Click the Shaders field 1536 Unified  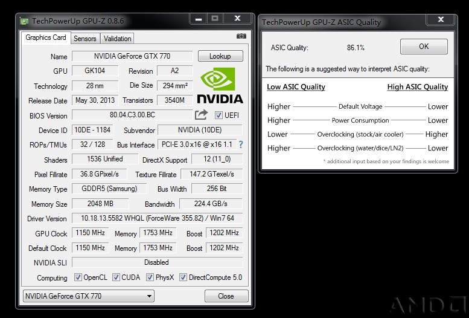(x=105, y=159)
